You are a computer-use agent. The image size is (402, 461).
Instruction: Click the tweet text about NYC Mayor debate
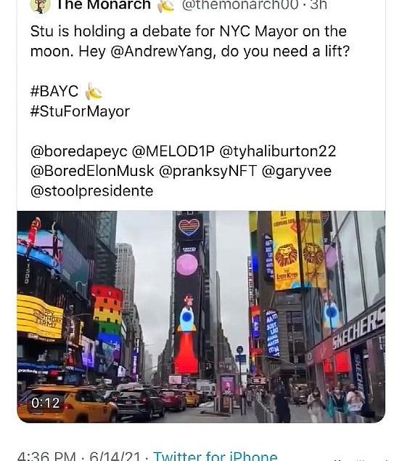point(190,41)
